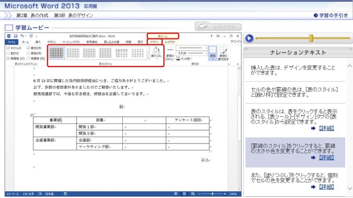Toggle the 最後の列 checkbox
This screenshot has width=353, height=198.
pyautogui.click(x=28, y=53)
